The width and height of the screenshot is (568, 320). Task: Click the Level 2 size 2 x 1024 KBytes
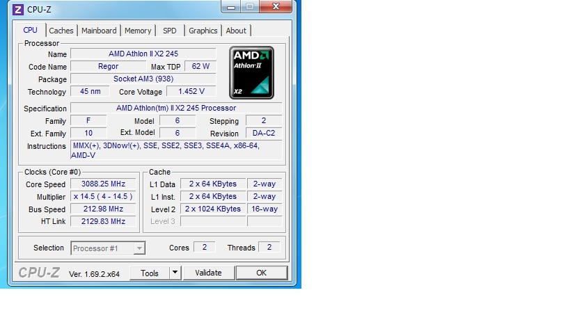tap(213, 209)
